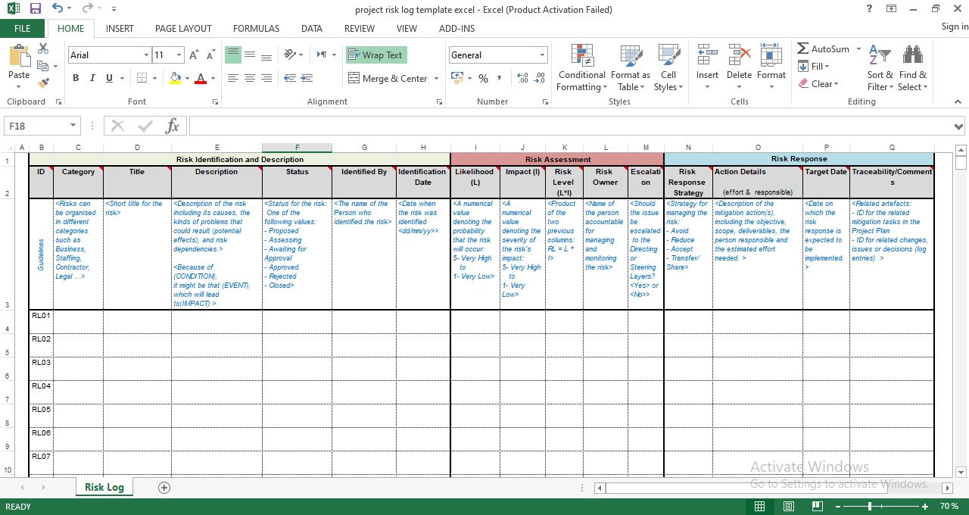Click the Percent Style icon

point(482,78)
